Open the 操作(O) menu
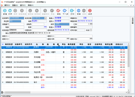135x97 pixels. click(x=7, y=5)
